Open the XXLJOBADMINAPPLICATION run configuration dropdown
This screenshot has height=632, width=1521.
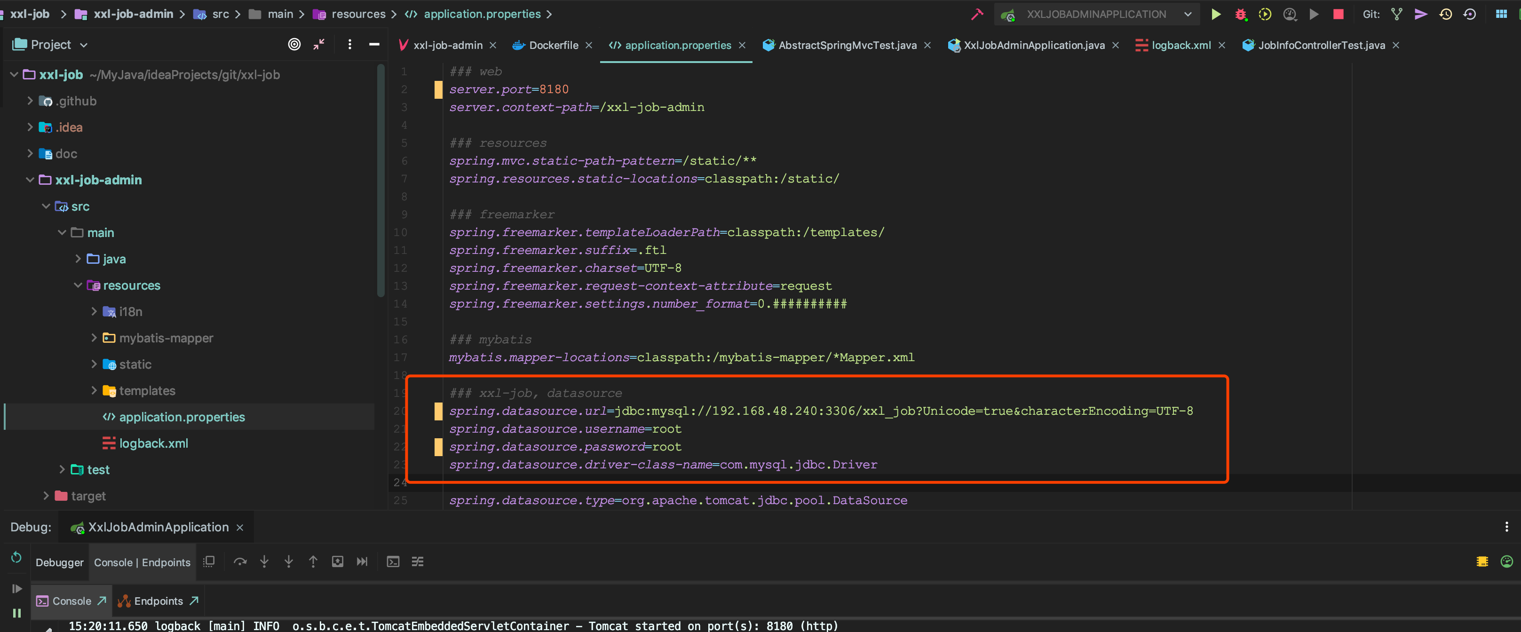(1188, 14)
